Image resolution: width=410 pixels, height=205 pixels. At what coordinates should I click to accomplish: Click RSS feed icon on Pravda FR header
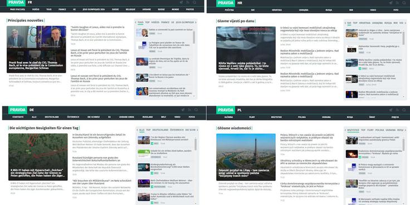click(x=188, y=2)
